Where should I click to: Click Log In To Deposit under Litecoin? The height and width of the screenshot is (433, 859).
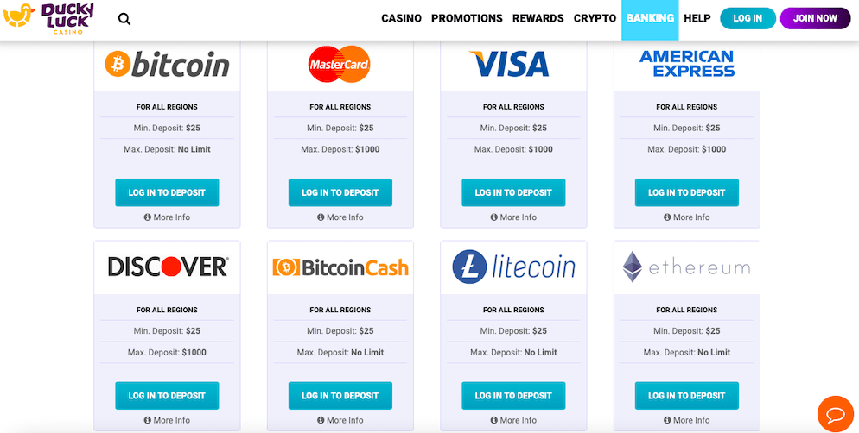(513, 395)
